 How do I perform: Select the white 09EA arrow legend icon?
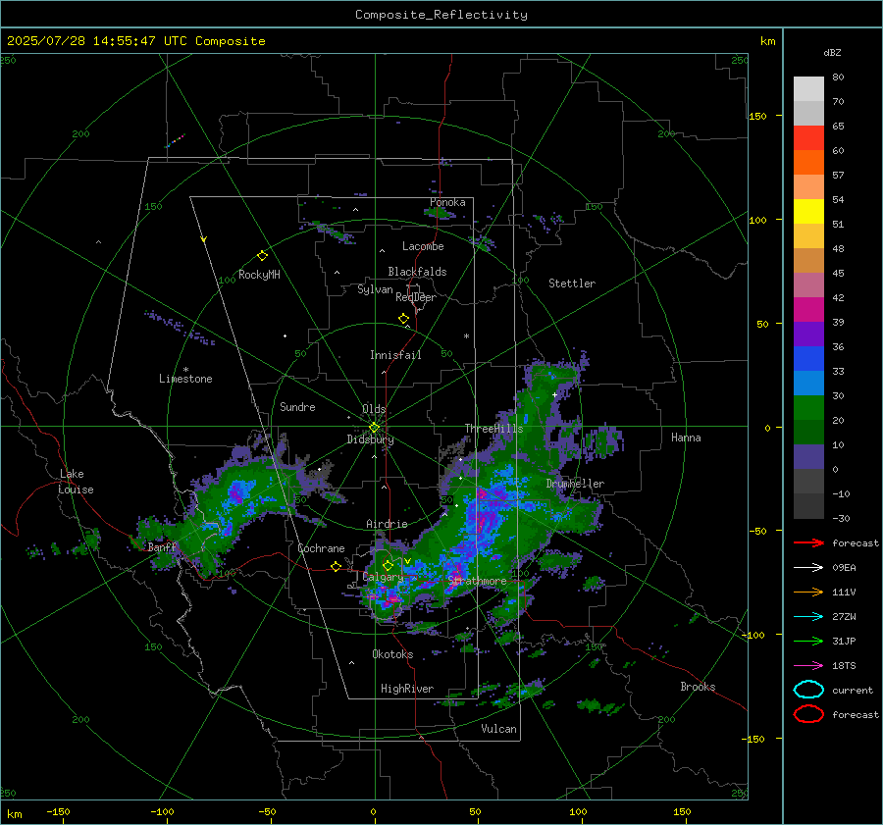[x=808, y=568]
